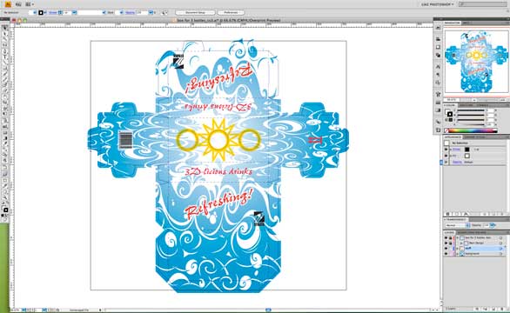
Task: Select the Selection tool in toolbox
Action: coord(5,29)
